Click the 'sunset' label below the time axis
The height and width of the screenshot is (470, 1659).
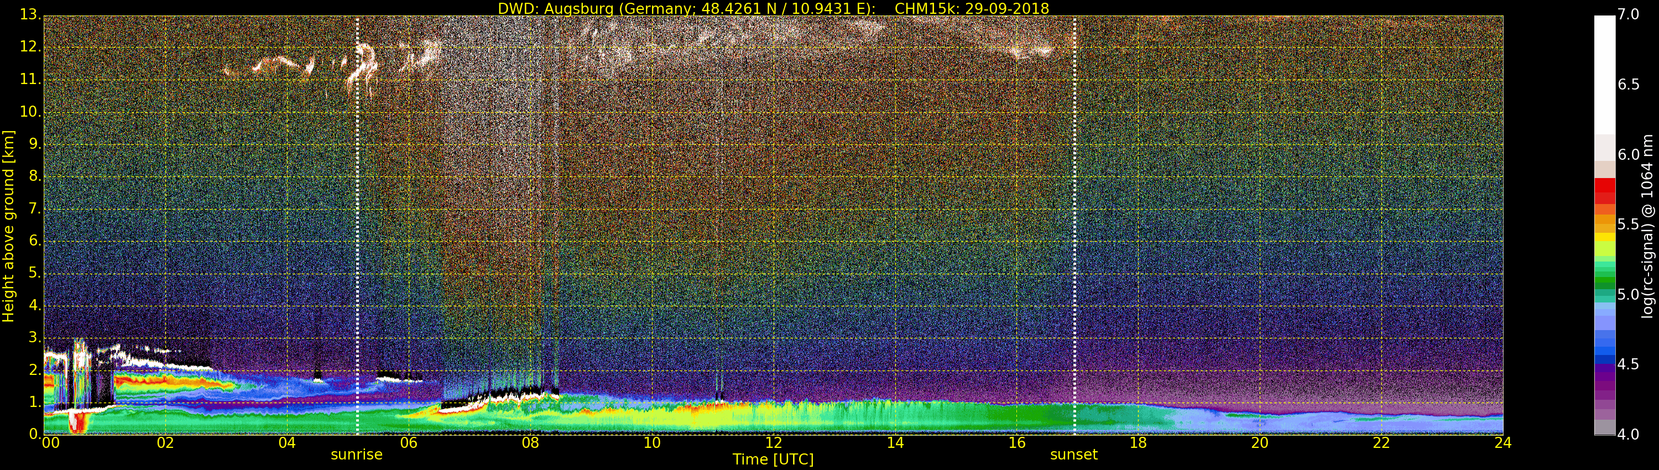click(1073, 455)
